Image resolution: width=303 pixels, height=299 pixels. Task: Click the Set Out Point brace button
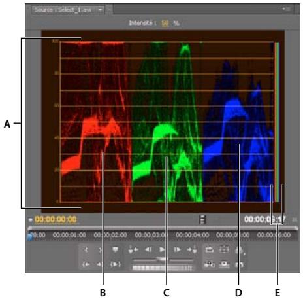click(x=100, y=249)
